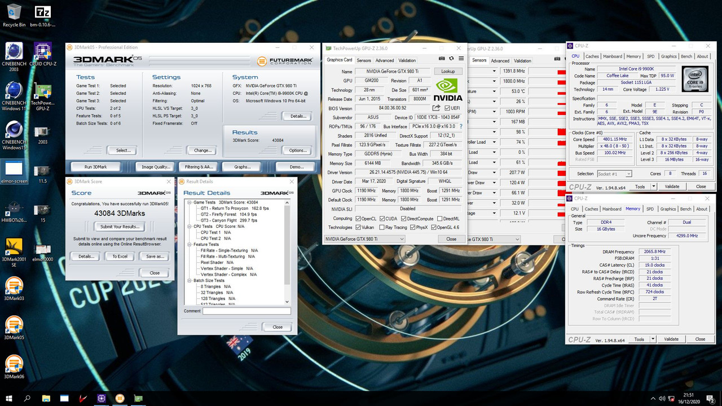The image size is (722, 406).
Task: Open the sensor dropdown next to 53.0 °C
Action: click(494, 91)
